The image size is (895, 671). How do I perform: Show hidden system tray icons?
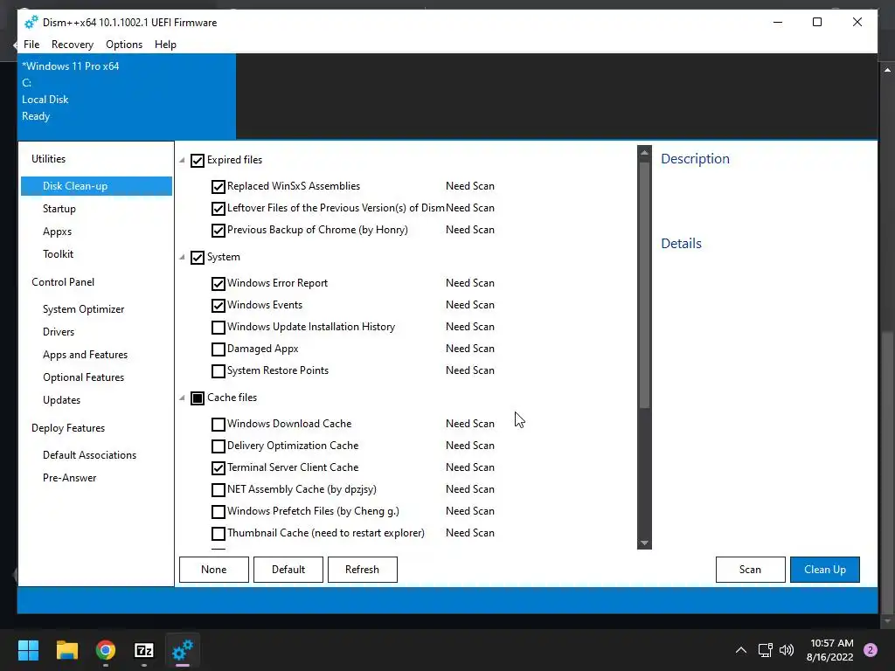coord(741,650)
